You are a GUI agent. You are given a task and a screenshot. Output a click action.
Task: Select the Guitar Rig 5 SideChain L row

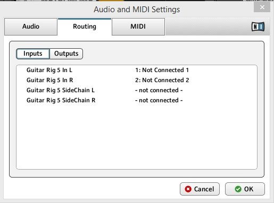137,90
